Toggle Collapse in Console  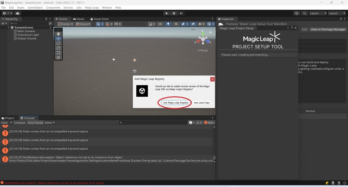[20, 123]
